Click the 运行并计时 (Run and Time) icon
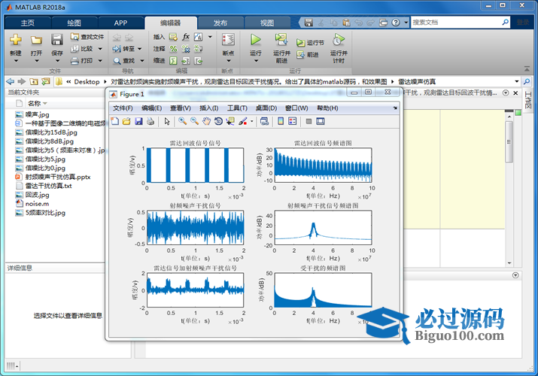The height and width of the screenshot is (376, 538). coord(339,40)
